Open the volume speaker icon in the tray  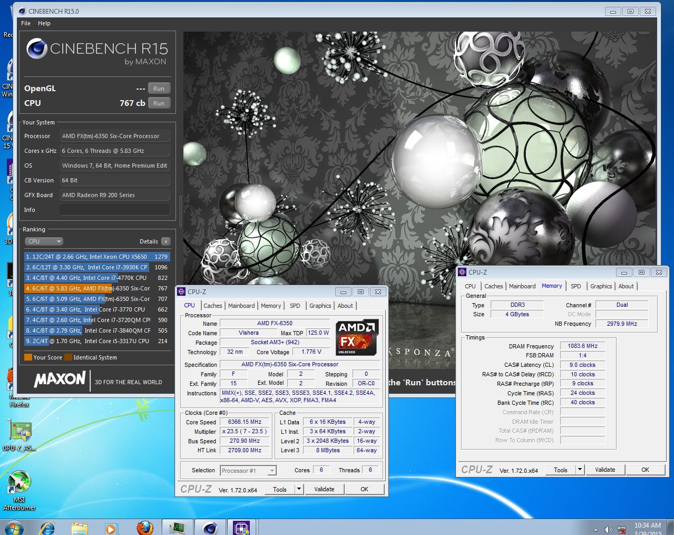click(609, 529)
